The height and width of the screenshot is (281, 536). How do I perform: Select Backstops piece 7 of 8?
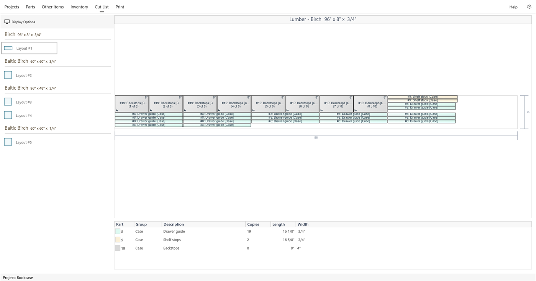pyautogui.click(x=337, y=104)
